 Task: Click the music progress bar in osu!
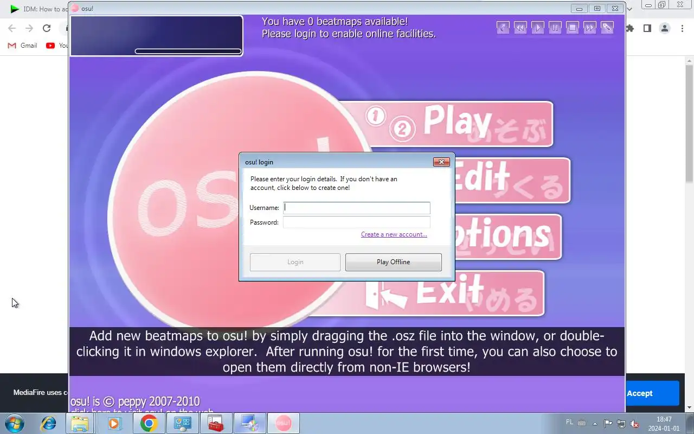[x=188, y=52]
